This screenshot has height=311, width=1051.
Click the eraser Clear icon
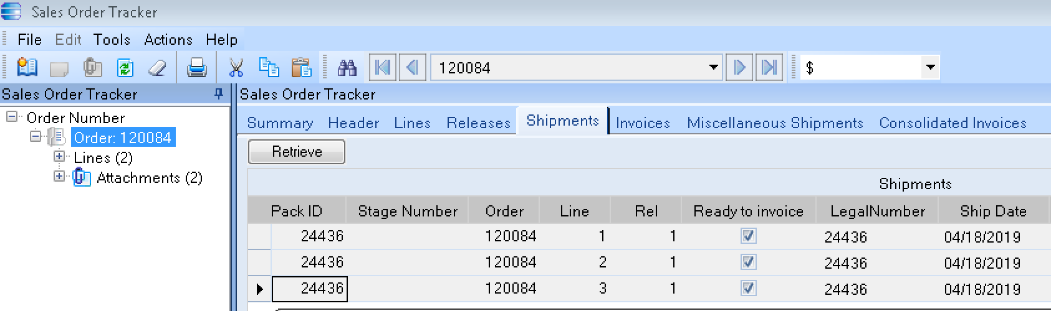pyautogui.click(x=157, y=67)
